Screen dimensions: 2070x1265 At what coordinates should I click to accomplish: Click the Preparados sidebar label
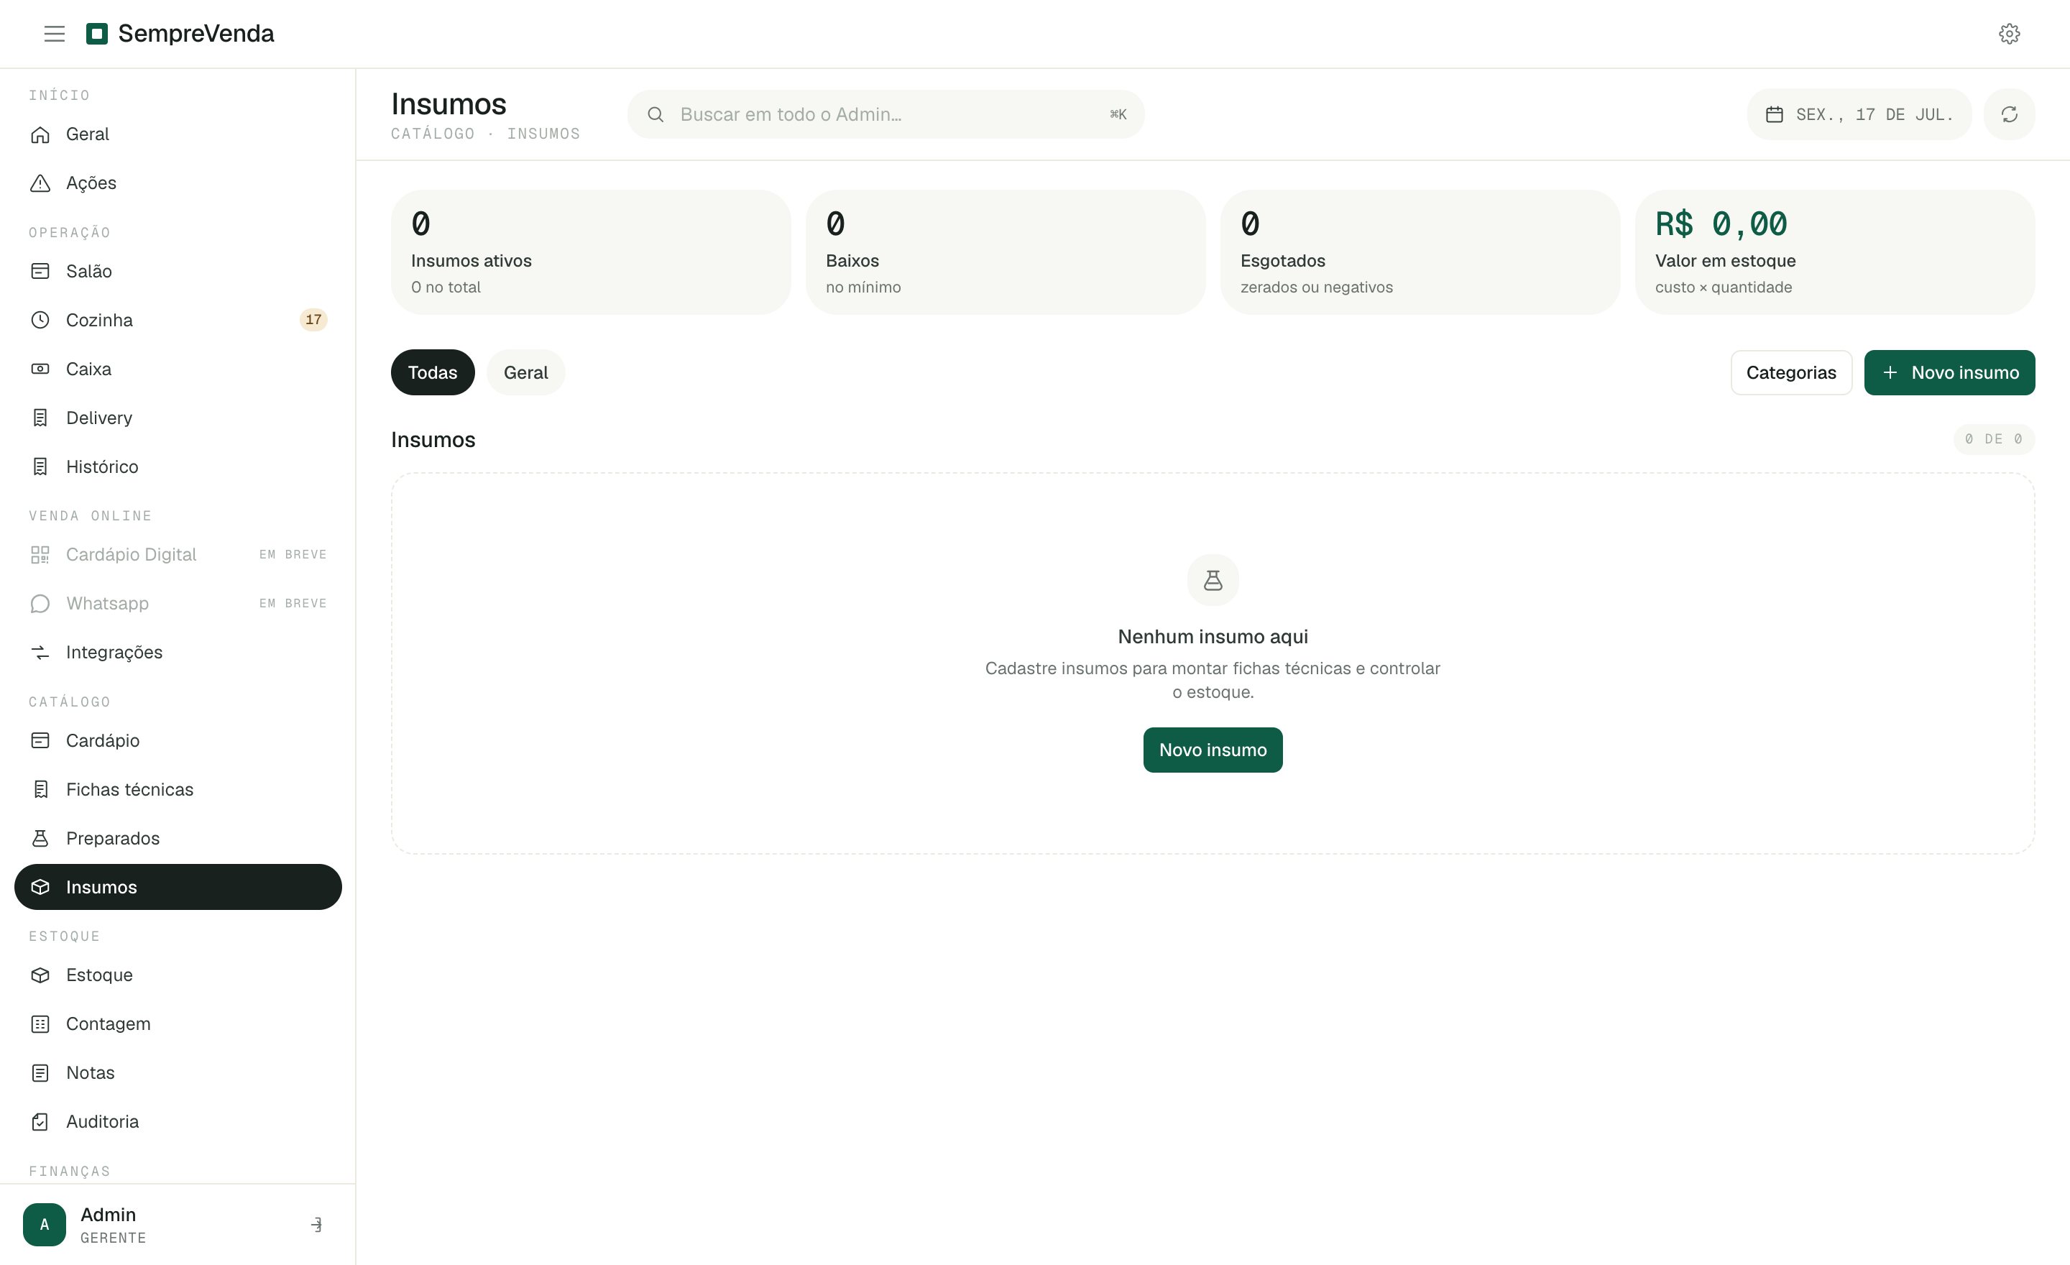114,838
